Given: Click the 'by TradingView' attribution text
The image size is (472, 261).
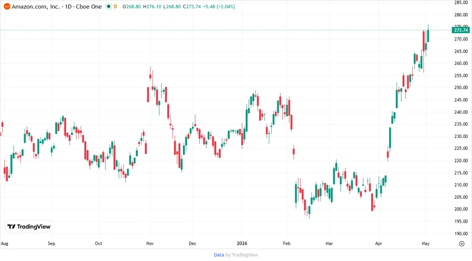Looking at the screenshot, I should pos(242,255).
